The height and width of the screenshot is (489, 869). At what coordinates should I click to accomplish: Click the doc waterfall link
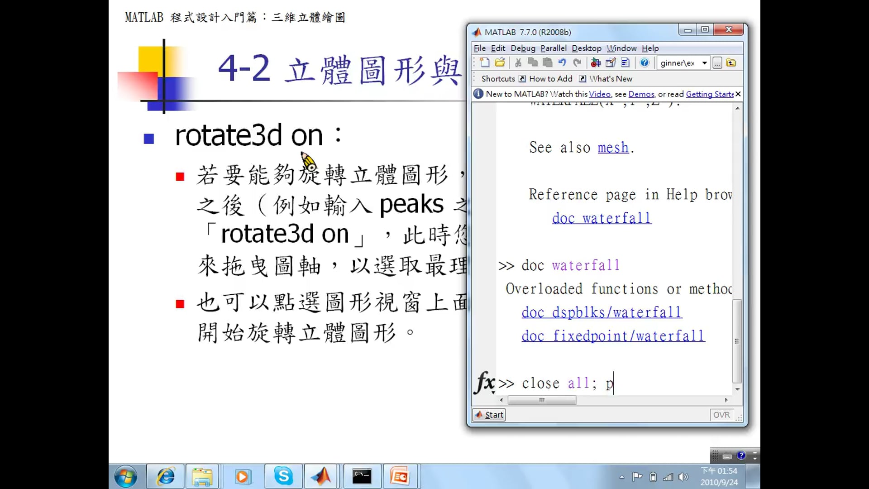click(x=602, y=218)
